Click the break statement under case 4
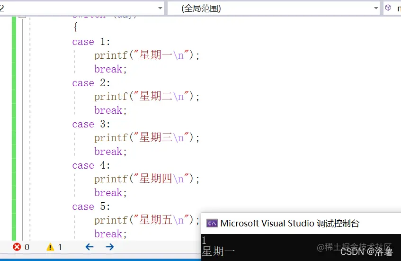The height and width of the screenshot is (261, 401). click(110, 193)
